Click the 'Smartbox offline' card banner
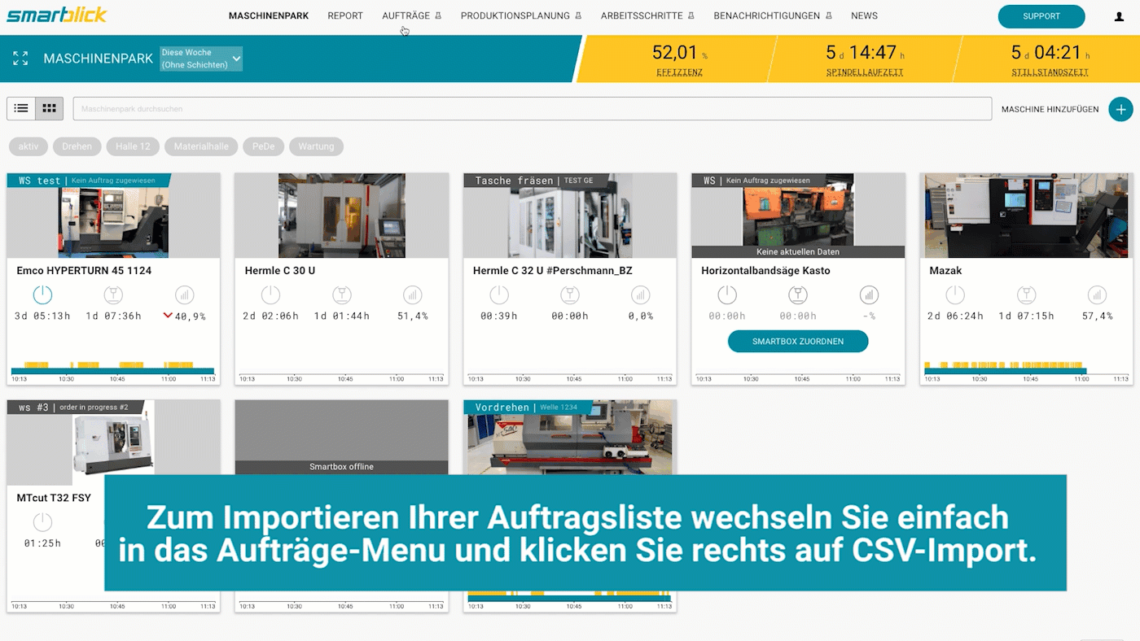 [342, 467]
